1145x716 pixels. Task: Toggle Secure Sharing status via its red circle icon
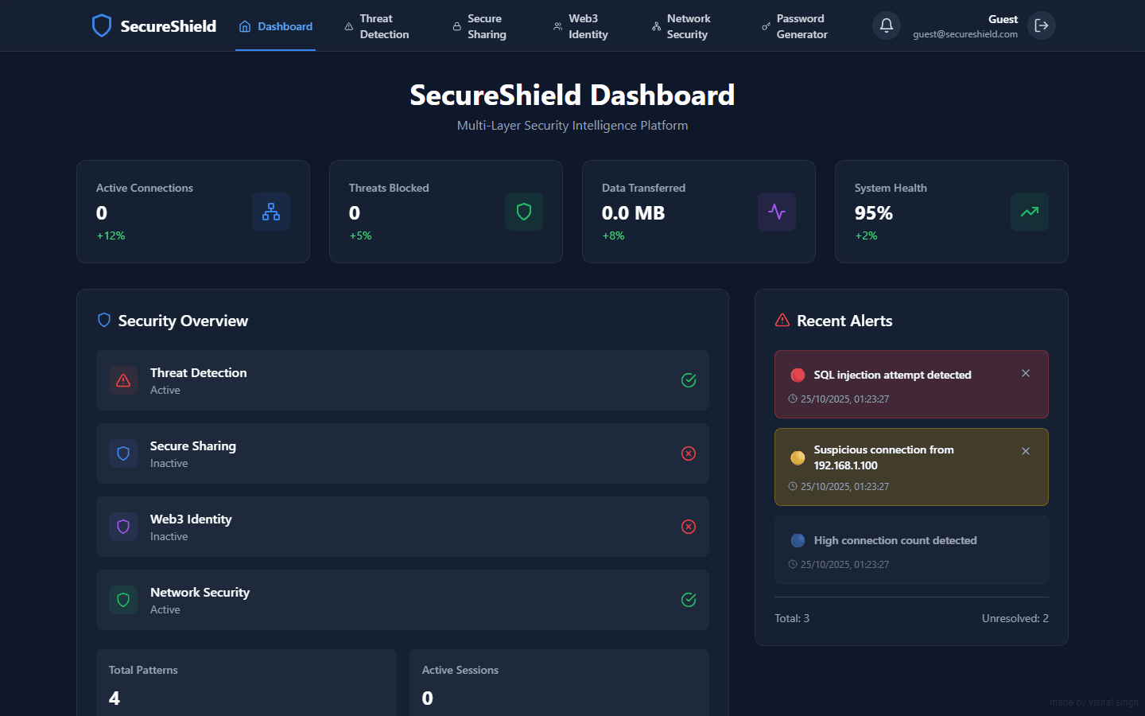689,453
